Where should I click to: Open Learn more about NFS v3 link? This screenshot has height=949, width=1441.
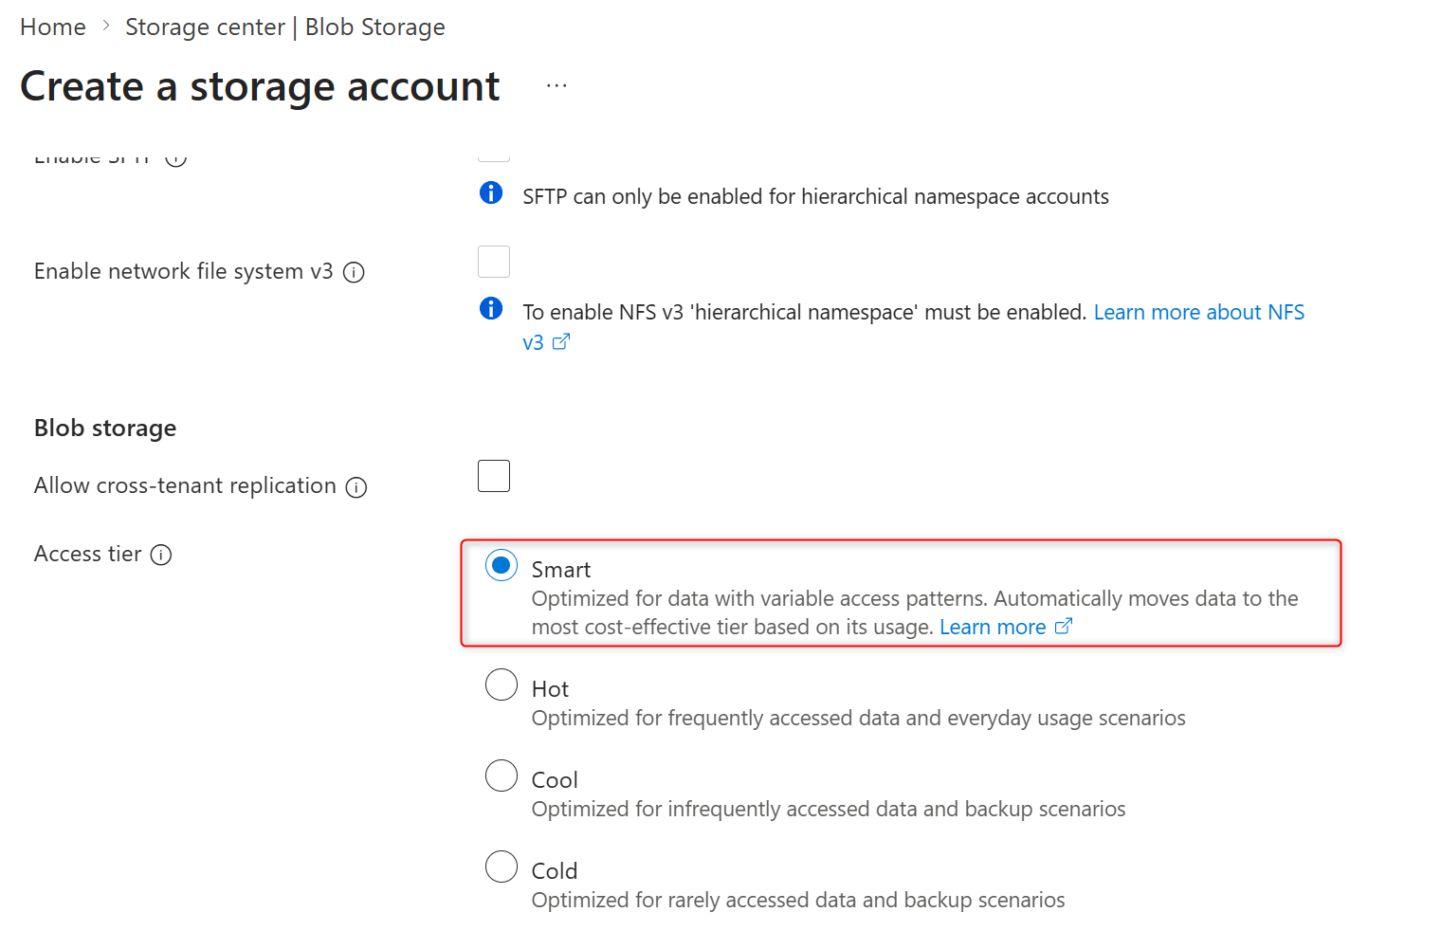1198,313
